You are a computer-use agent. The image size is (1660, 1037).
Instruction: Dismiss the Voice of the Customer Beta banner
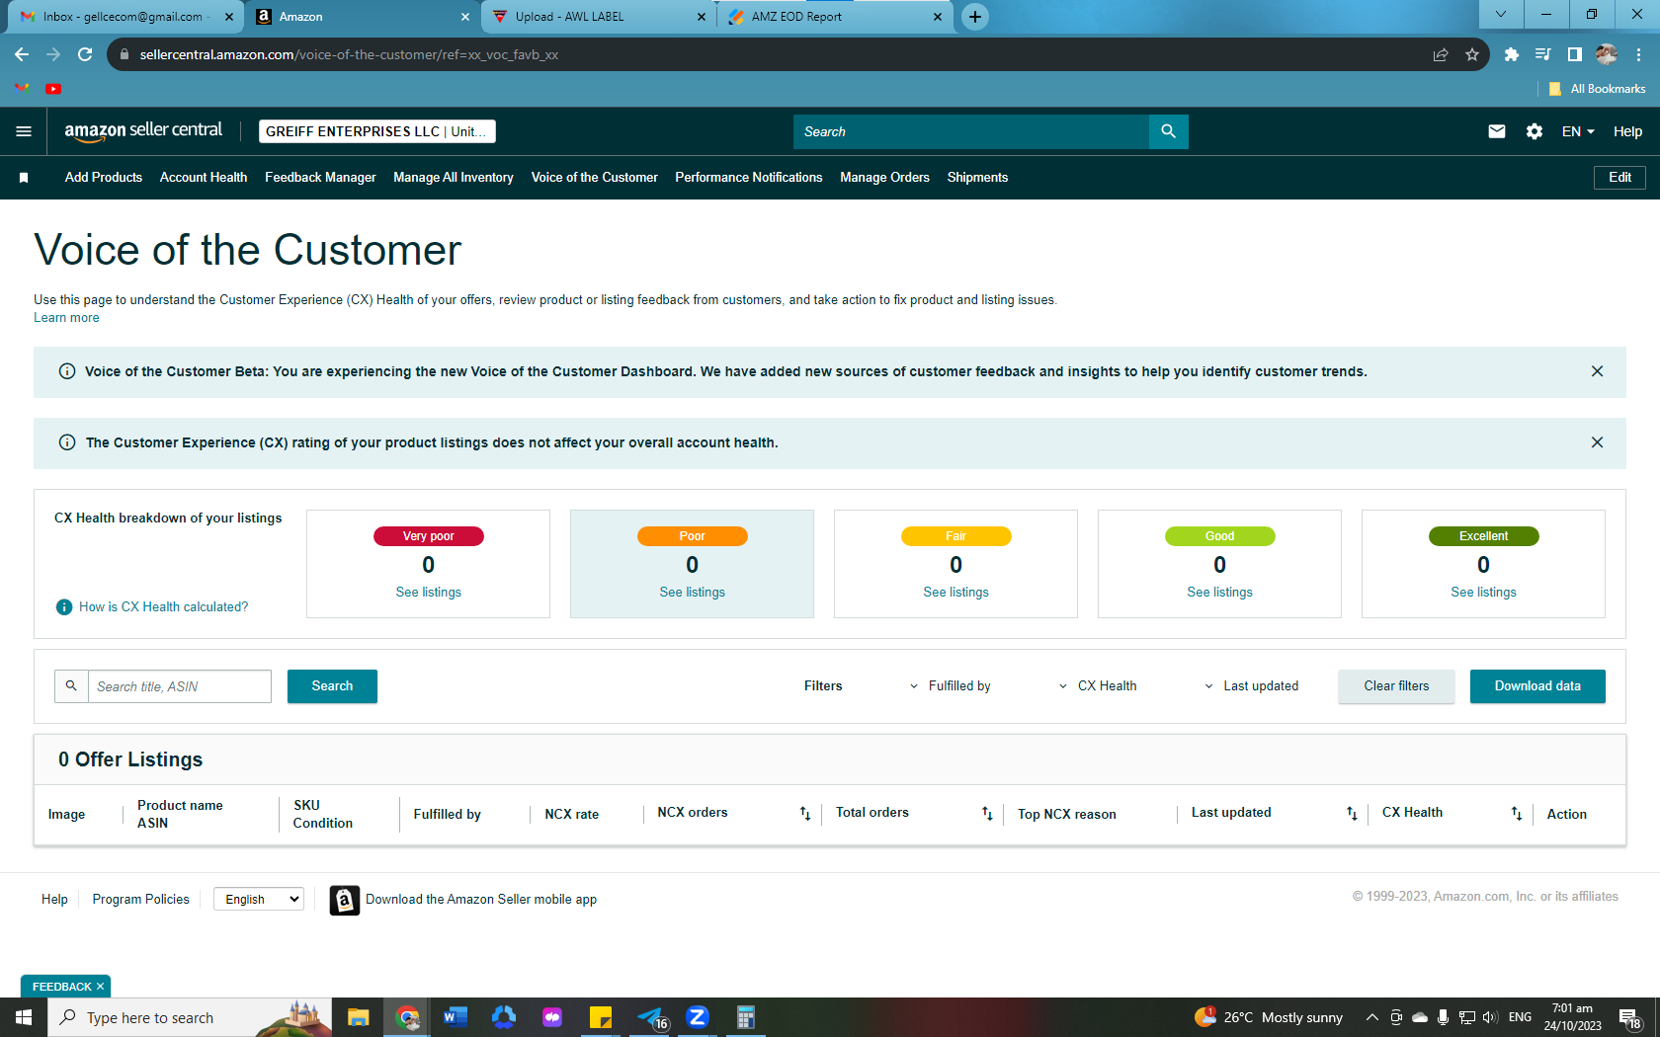pyautogui.click(x=1597, y=371)
